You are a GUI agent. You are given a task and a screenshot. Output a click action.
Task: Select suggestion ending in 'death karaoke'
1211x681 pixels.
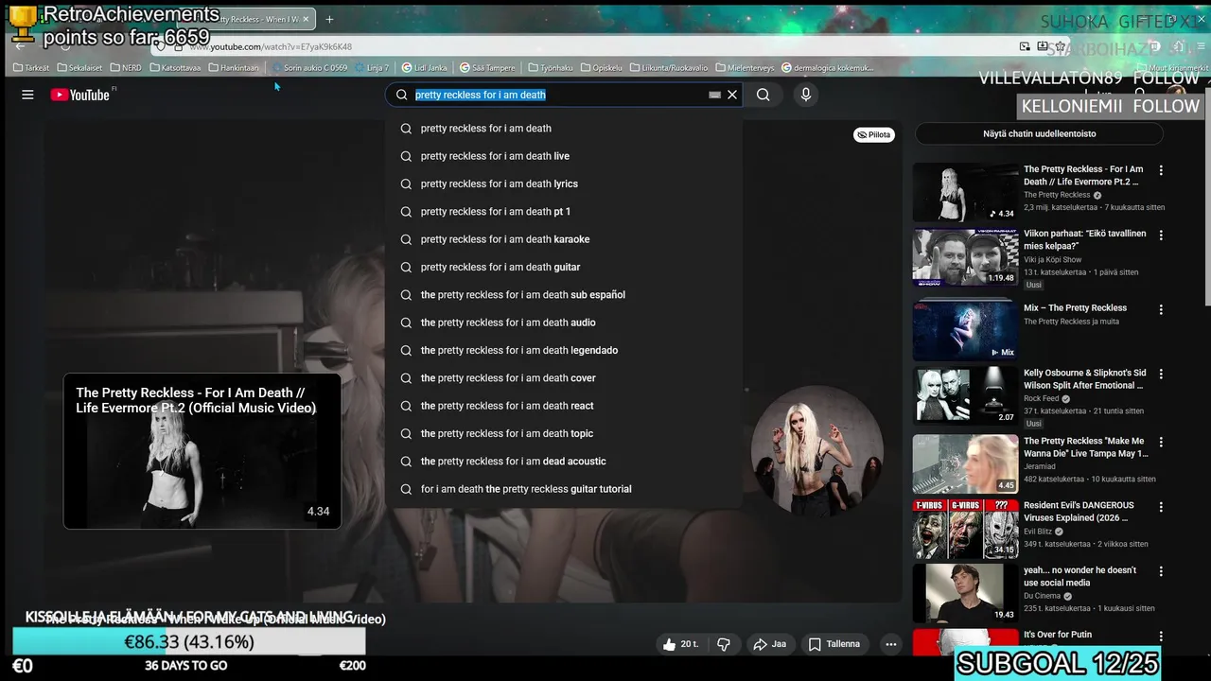tap(564, 239)
